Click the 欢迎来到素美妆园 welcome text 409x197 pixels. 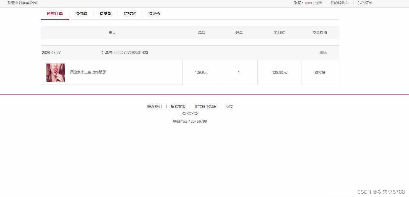22,3
